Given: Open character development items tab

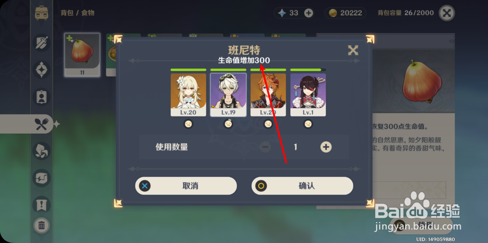Looking at the screenshot, I should (42, 97).
